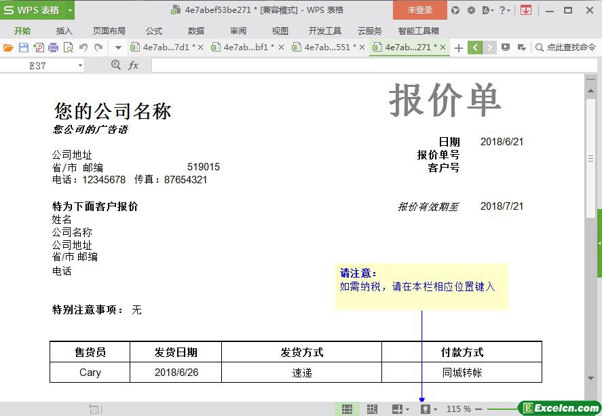This screenshot has height=416, width=602.
Task: Switch to page break preview view
Action: pos(372,409)
